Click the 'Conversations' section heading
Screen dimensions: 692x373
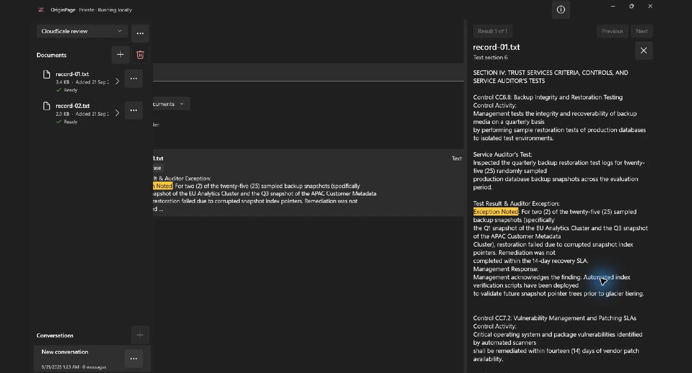tap(55, 336)
